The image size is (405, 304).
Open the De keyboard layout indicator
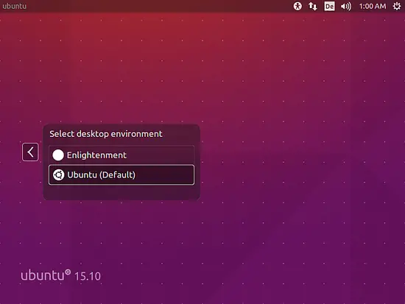[x=329, y=6]
